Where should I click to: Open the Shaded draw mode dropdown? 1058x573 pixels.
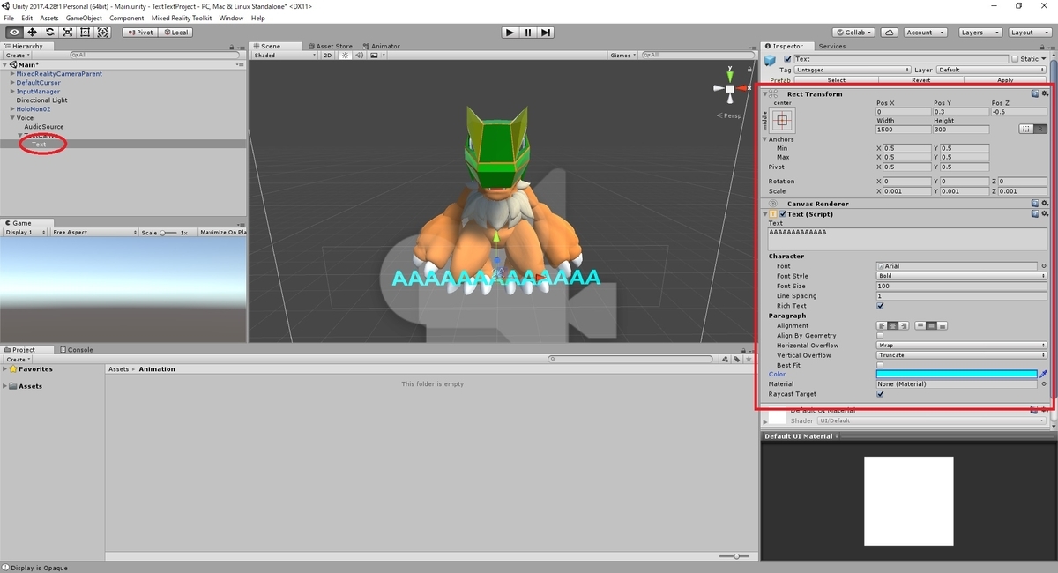(285, 56)
